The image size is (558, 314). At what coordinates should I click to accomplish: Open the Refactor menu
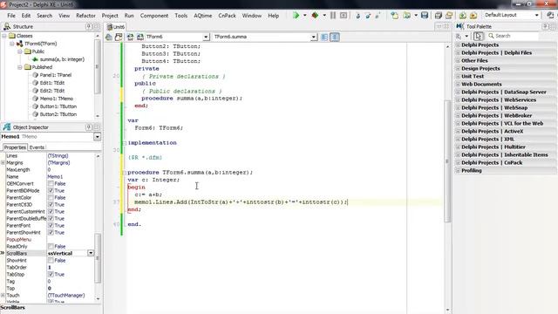coord(85,16)
